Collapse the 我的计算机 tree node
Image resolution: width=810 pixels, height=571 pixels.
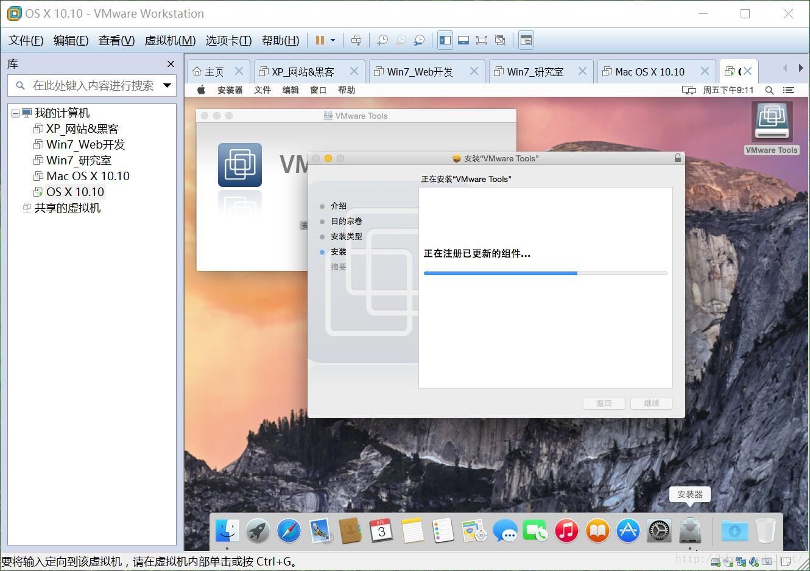pos(15,113)
